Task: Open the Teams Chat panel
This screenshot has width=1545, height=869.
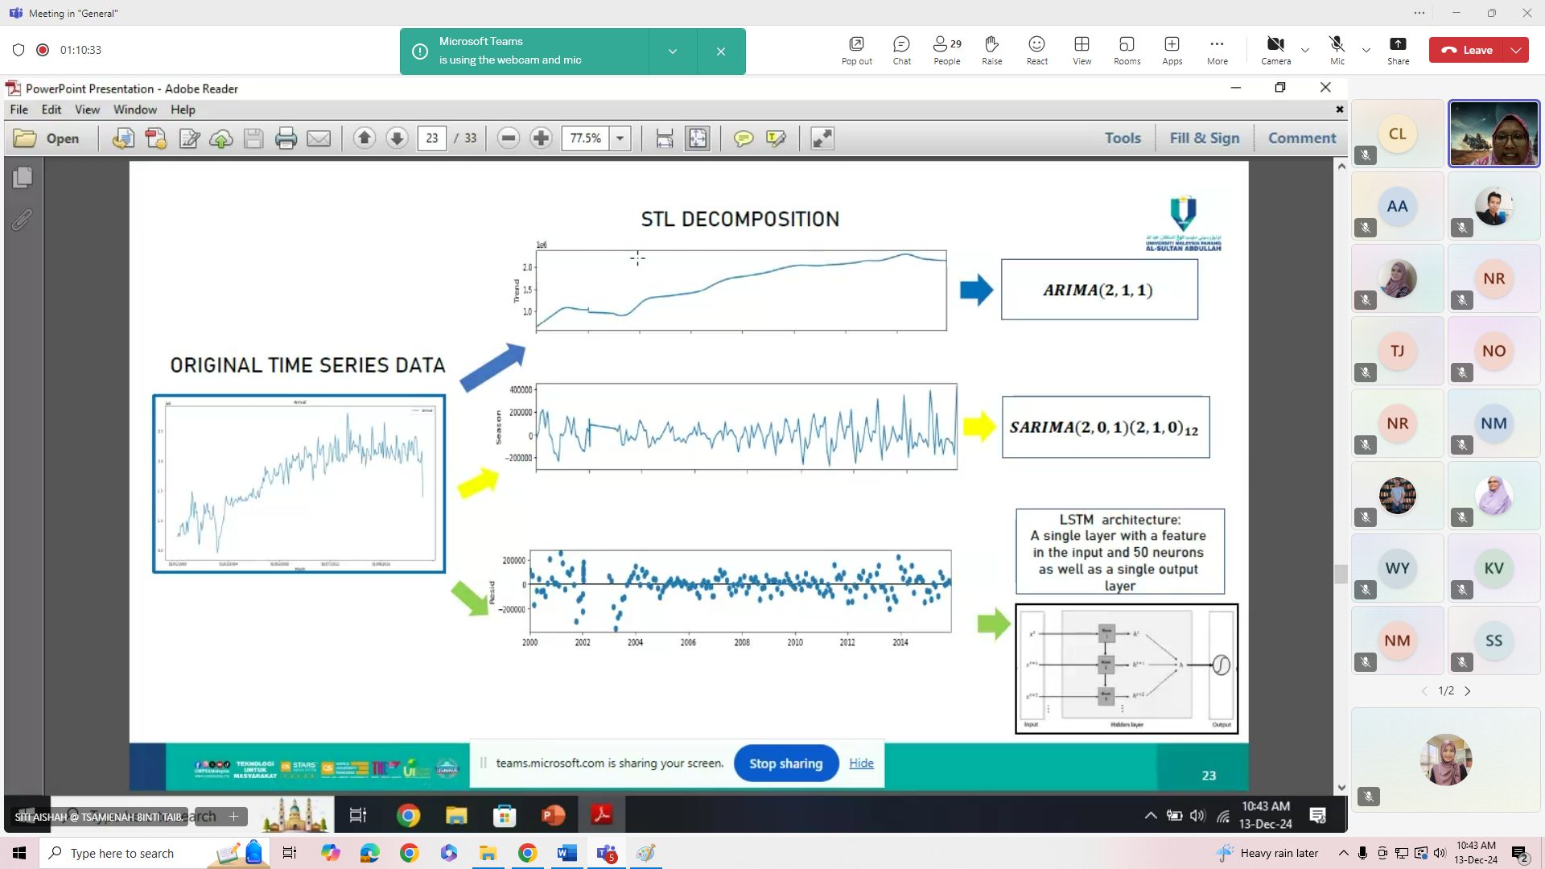Action: [901, 50]
